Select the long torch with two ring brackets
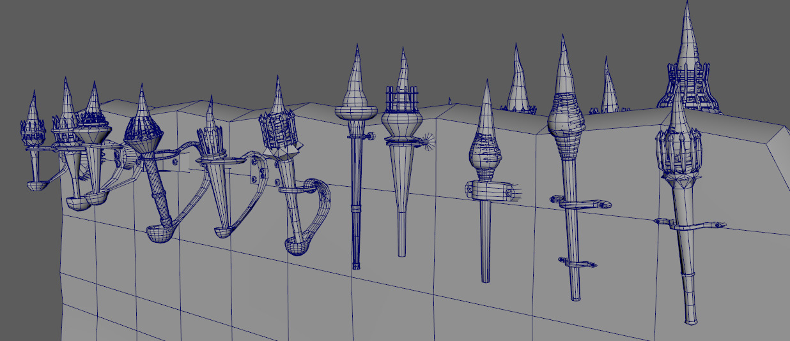Viewport: 790px width, 341px height. (x=570, y=191)
